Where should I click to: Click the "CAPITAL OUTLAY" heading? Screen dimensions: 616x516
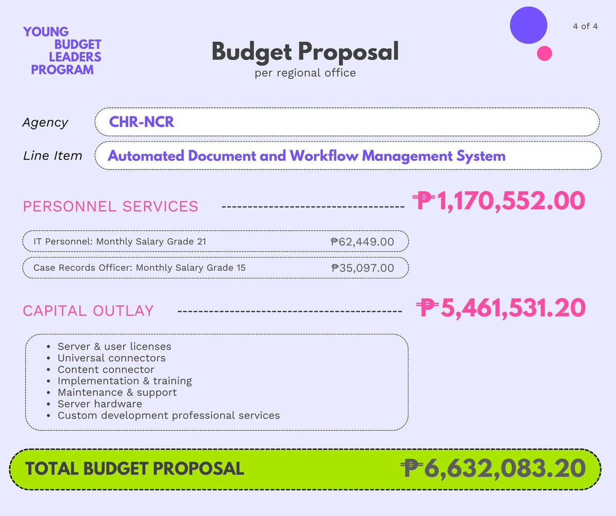[88, 311]
